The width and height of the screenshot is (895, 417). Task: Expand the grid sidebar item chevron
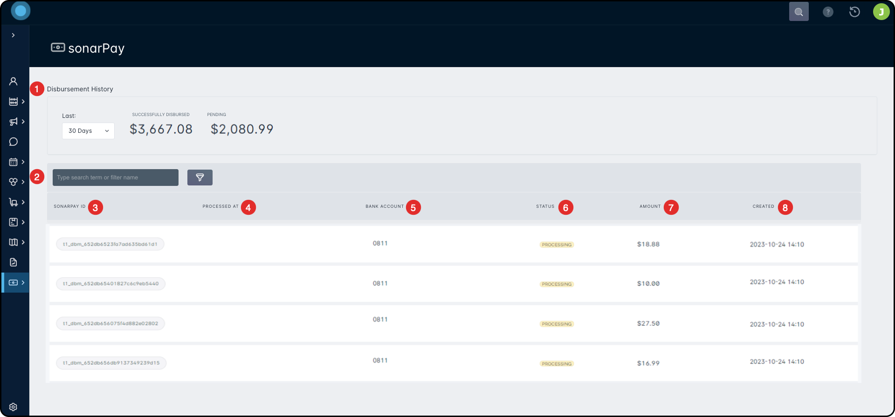pyautogui.click(x=23, y=102)
